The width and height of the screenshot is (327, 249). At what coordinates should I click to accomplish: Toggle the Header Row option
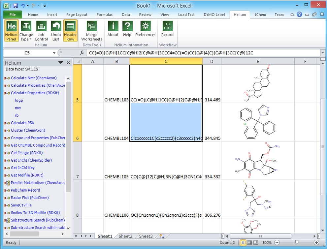[x=70, y=31]
